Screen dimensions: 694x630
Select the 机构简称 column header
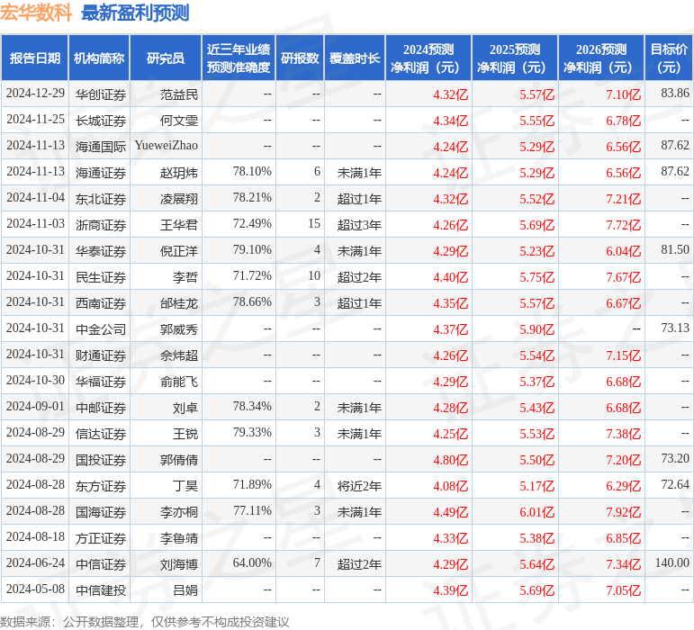[99, 58]
